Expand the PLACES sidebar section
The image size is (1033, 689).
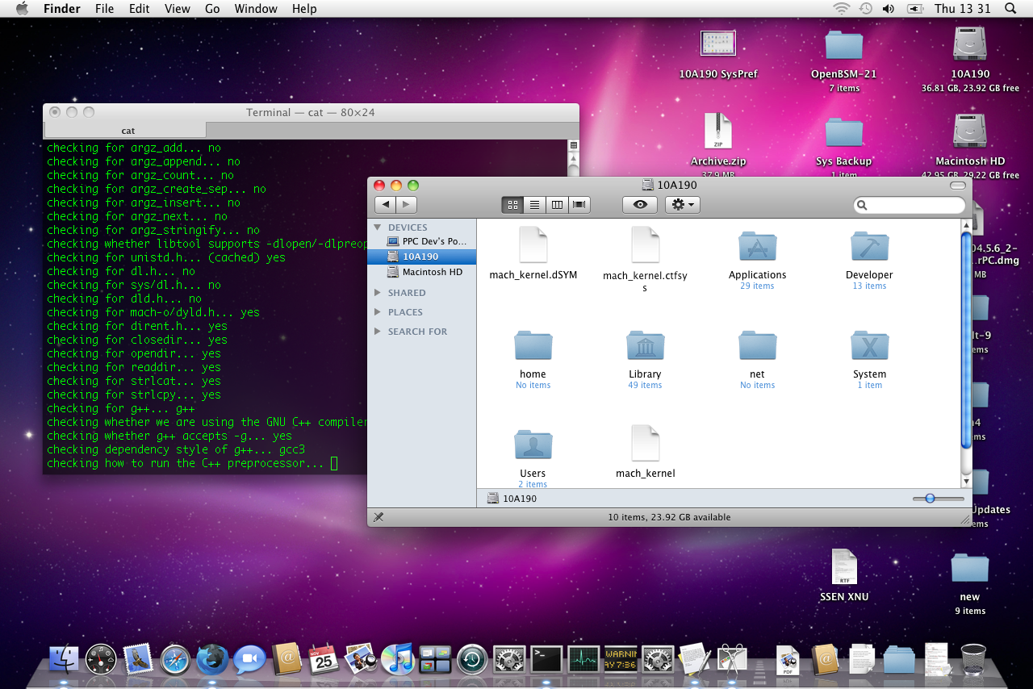[x=377, y=312]
